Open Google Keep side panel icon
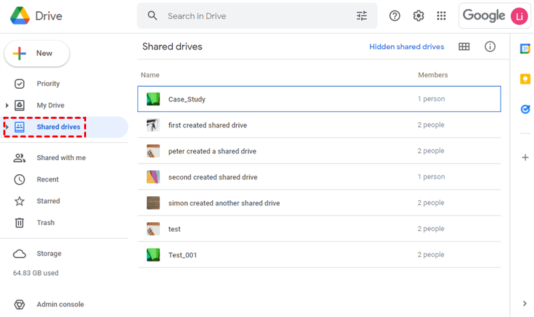Image resolution: width=534 pixels, height=317 pixels. coord(525,79)
